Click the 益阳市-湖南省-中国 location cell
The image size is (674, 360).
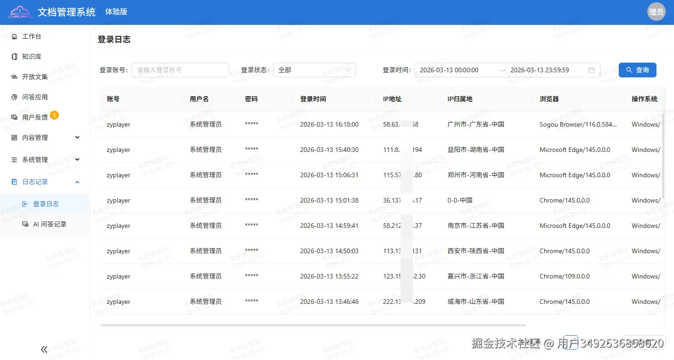[x=476, y=150]
